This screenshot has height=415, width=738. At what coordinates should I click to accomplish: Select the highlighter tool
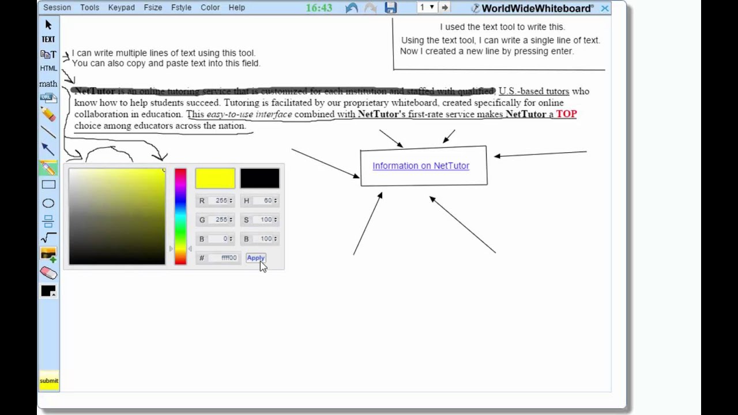click(x=48, y=168)
